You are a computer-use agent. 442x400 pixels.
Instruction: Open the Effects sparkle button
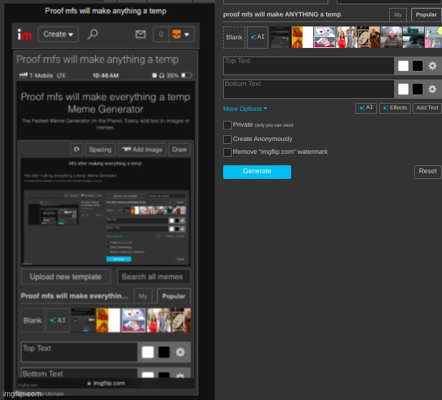click(x=395, y=108)
